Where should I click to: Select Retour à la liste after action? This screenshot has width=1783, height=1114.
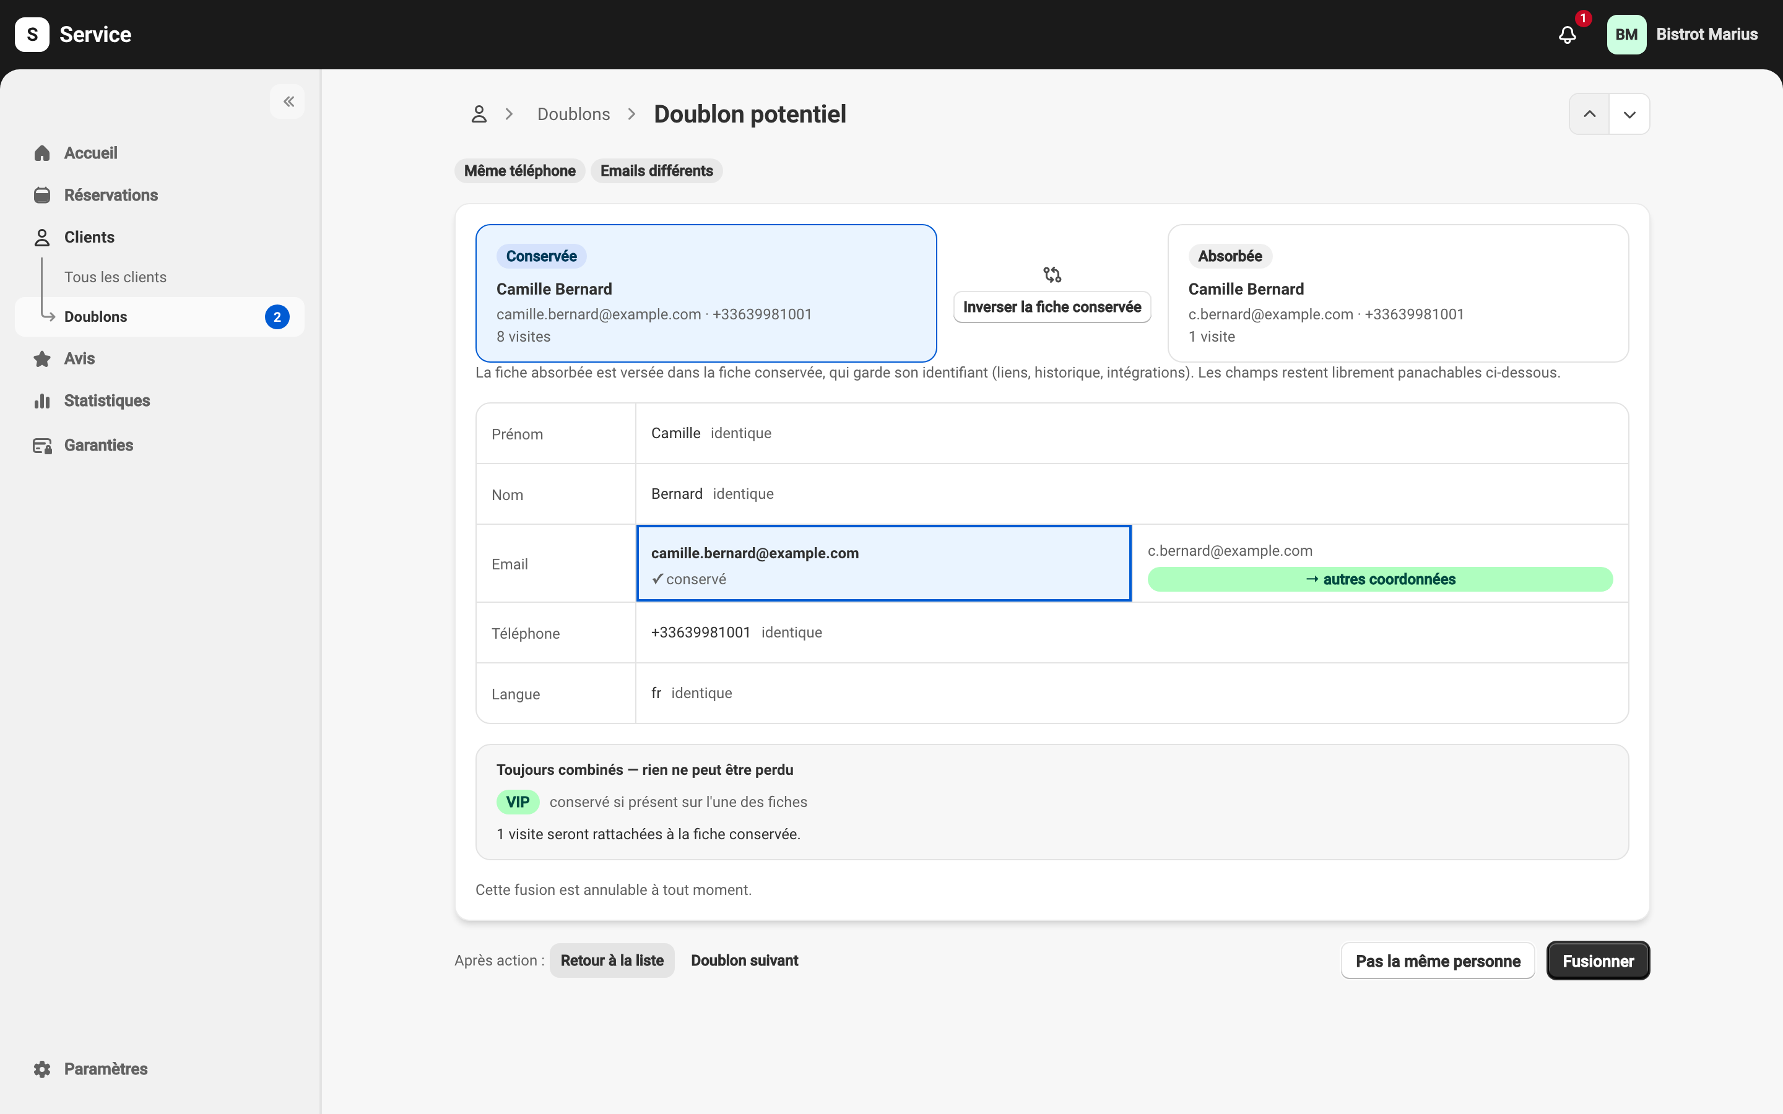612,961
